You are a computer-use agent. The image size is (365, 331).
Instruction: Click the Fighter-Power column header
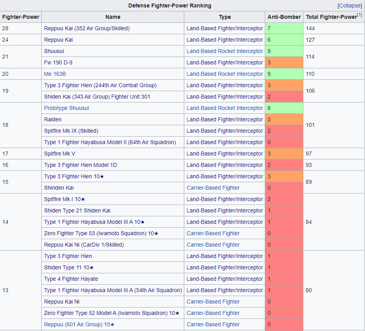21,17
